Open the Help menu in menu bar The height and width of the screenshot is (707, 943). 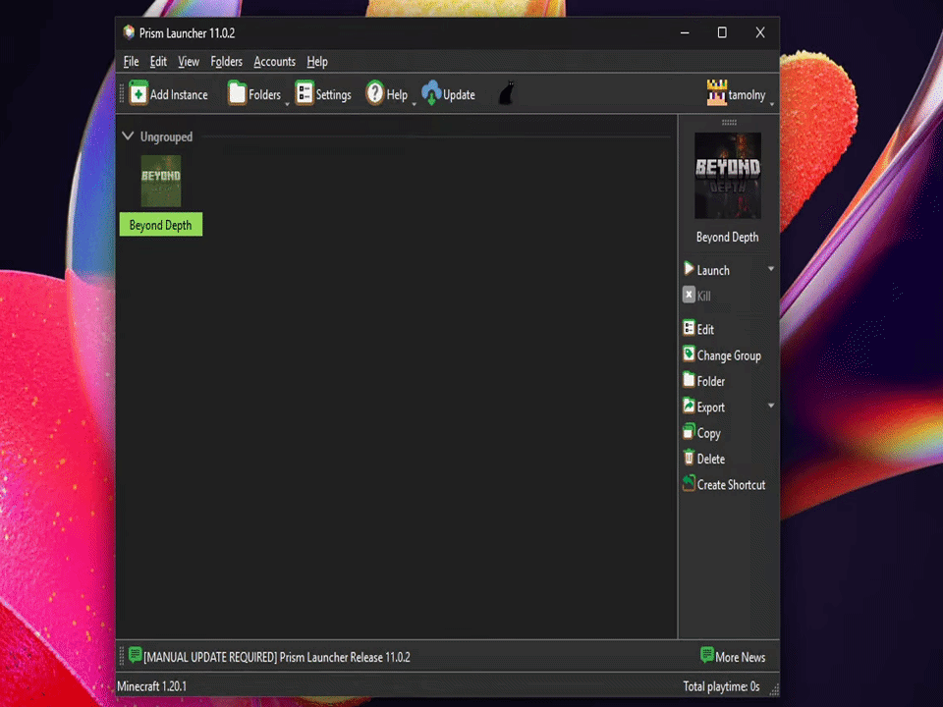[x=317, y=61]
